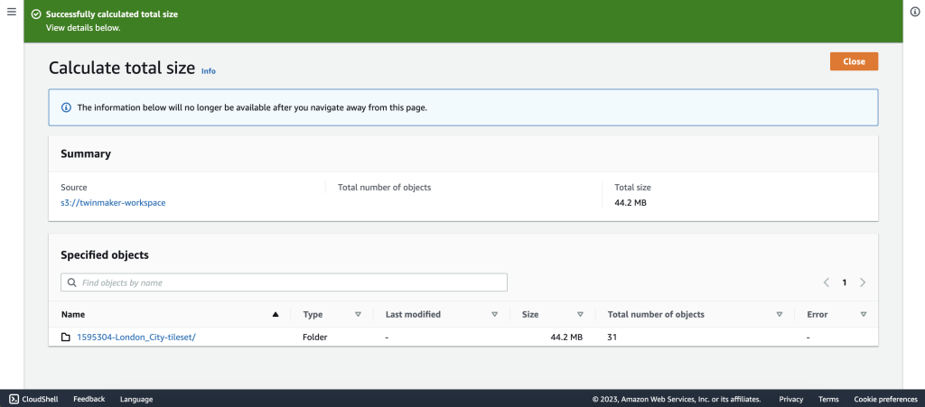
Task: Click the Name column header
Action: pos(73,315)
